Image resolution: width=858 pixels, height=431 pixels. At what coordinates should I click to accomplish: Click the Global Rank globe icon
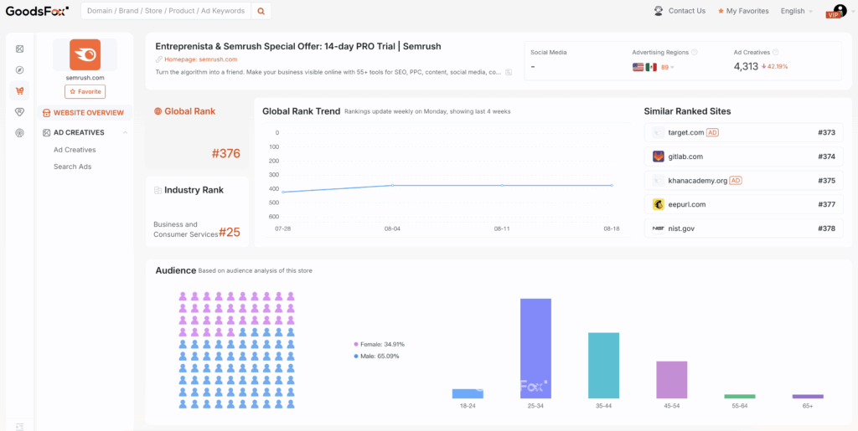158,111
